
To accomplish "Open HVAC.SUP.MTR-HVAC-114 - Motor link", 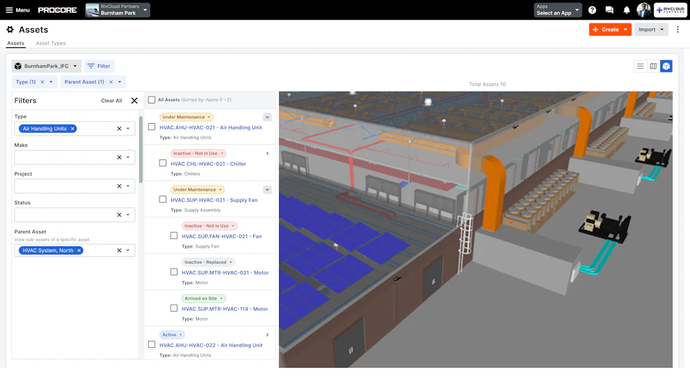I will [x=225, y=309].
